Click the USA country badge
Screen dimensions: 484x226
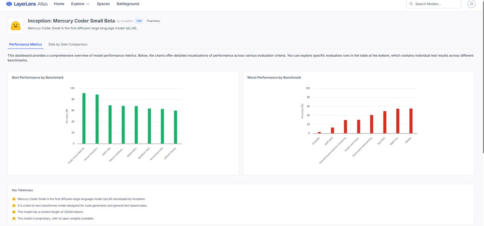point(139,21)
